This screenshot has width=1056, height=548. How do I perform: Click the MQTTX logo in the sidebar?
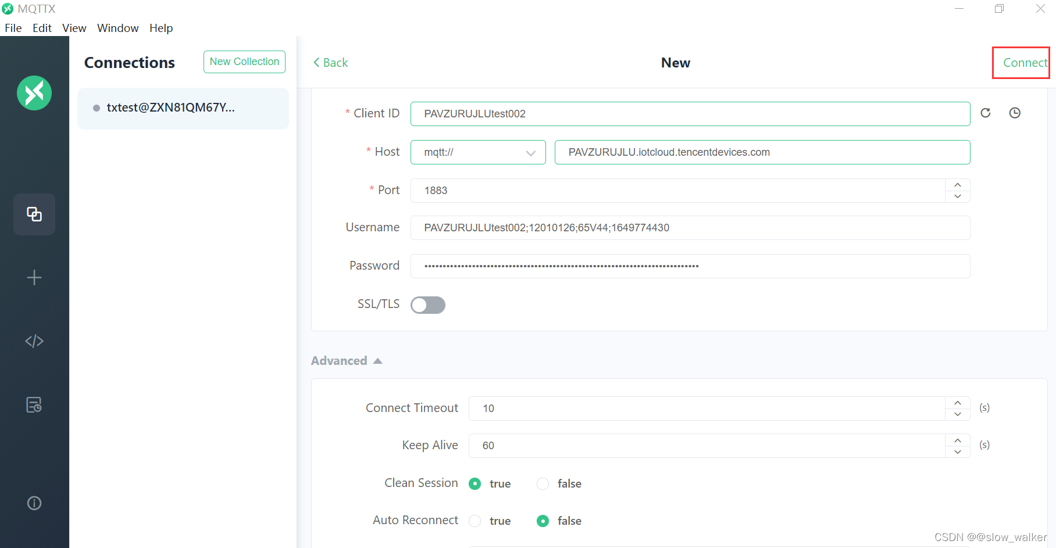34,93
